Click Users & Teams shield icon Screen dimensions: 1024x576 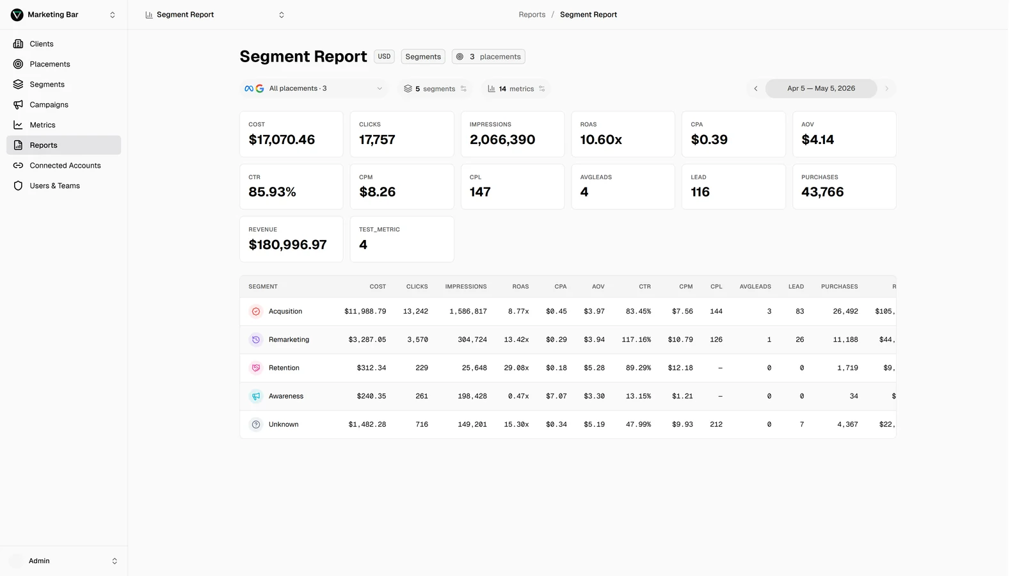coord(18,186)
